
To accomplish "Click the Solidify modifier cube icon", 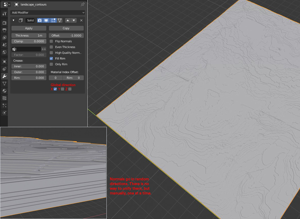I will (x=21, y=20).
